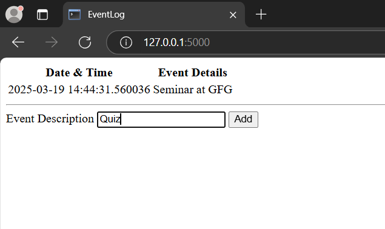385x229 pixels.
Task: Click the EventLog tab favicon
Action: (75, 15)
